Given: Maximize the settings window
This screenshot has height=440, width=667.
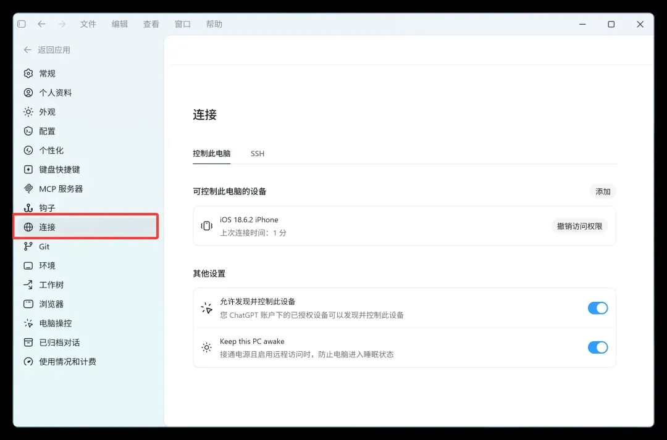Looking at the screenshot, I should pos(611,24).
